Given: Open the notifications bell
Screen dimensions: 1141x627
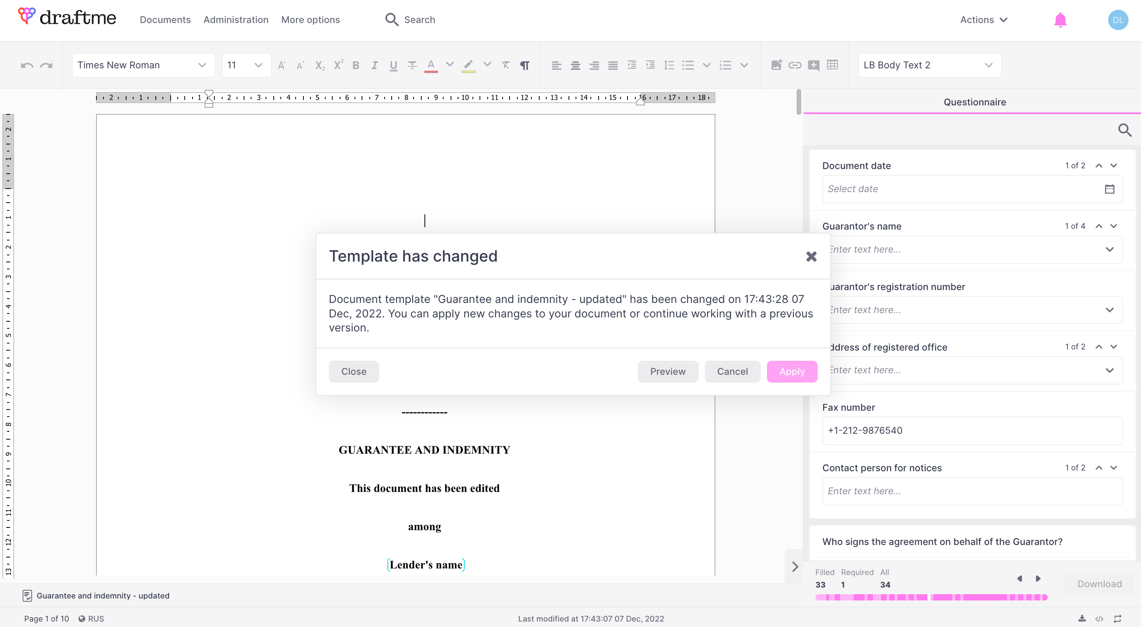Looking at the screenshot, I should coord(1060,20).
